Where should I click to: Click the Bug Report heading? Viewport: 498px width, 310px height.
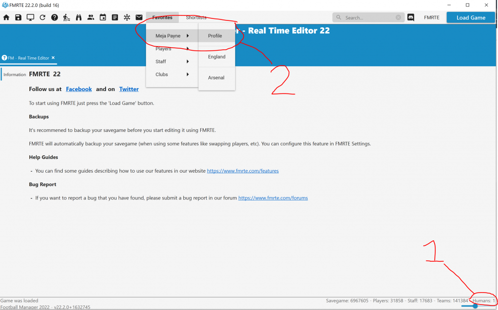tap(42, 184)
